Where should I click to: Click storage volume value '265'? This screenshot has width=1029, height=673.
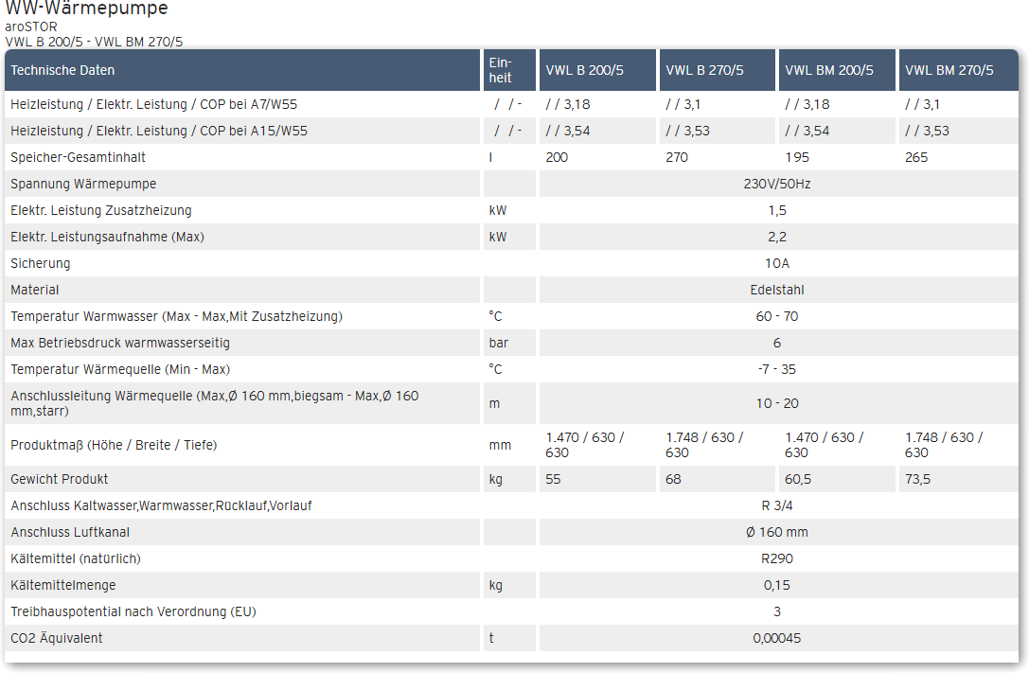coord(916,157)
